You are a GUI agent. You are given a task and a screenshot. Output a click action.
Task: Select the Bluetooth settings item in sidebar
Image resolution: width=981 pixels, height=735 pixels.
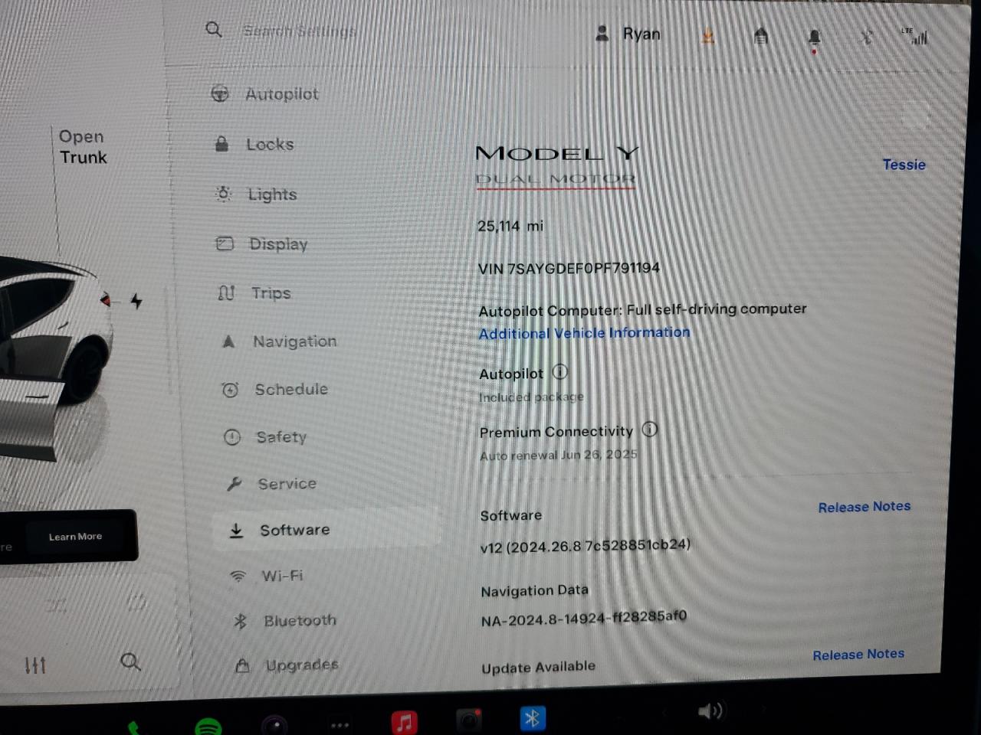(x=284, y=621)
